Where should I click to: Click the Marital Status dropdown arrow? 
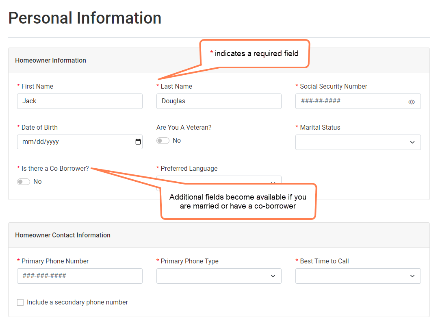[412, 142]
